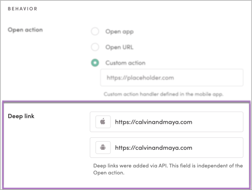The width and height of the screenshot is (252, 190).
Task: Click the iOS calvinandmaya.com URL text
Action: (x=153, y=122)
